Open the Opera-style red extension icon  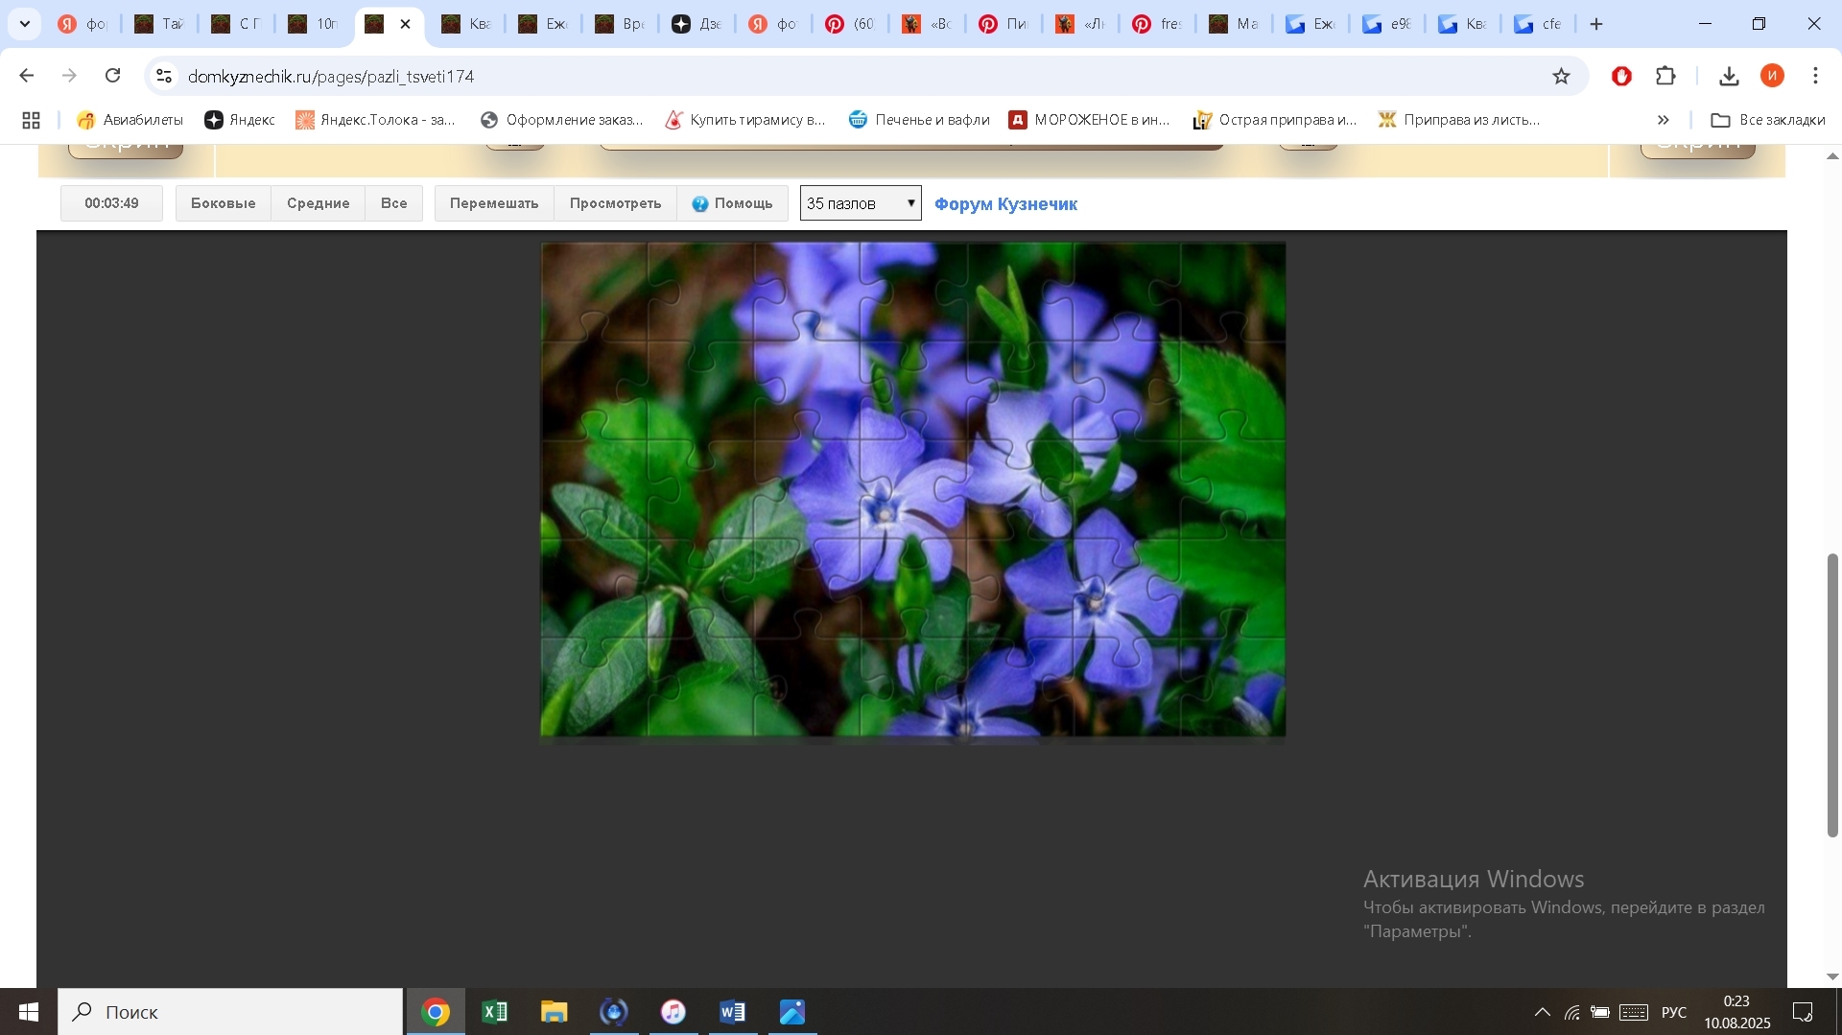pyautogui.click(x=1622, y=76)
